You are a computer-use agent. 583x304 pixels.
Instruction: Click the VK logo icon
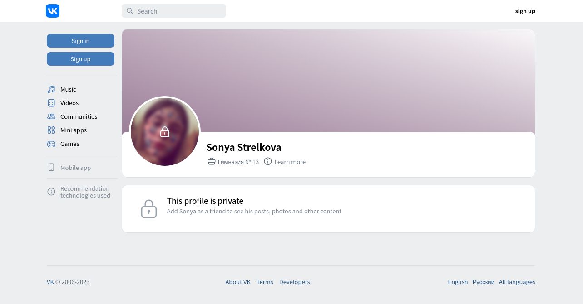[x=53, y=11]
